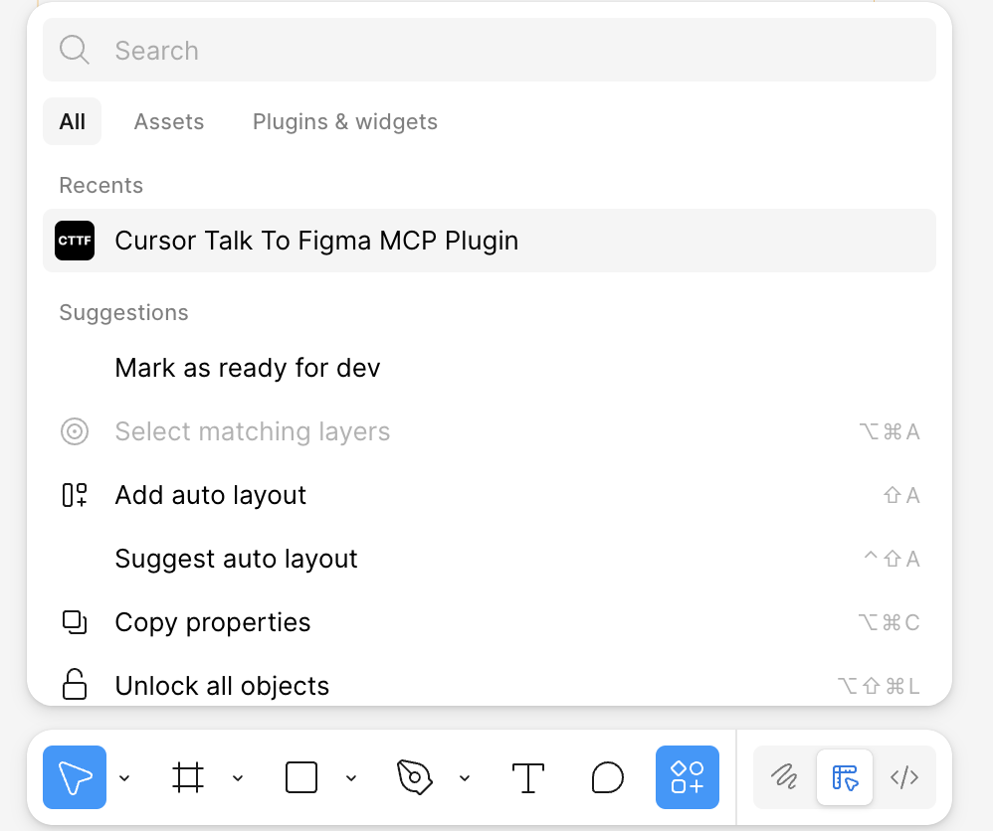
Task: Switch to the Assets tab
Action: (169, 121)
